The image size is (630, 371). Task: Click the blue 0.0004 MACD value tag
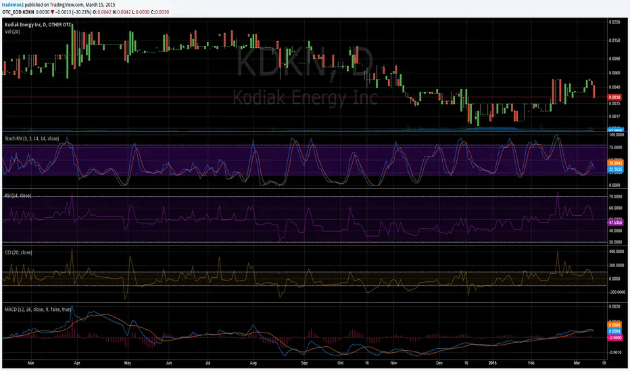tap(614, 331)
